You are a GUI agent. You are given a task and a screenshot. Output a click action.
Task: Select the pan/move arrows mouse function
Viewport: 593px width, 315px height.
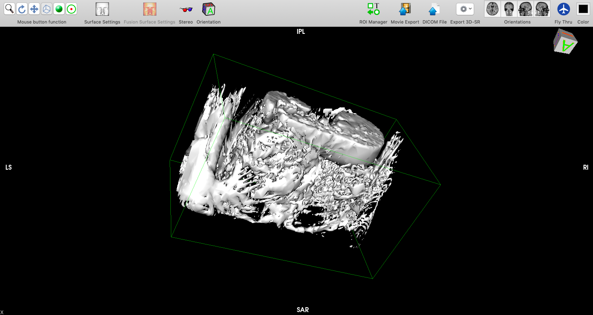(x=34, y=9)
